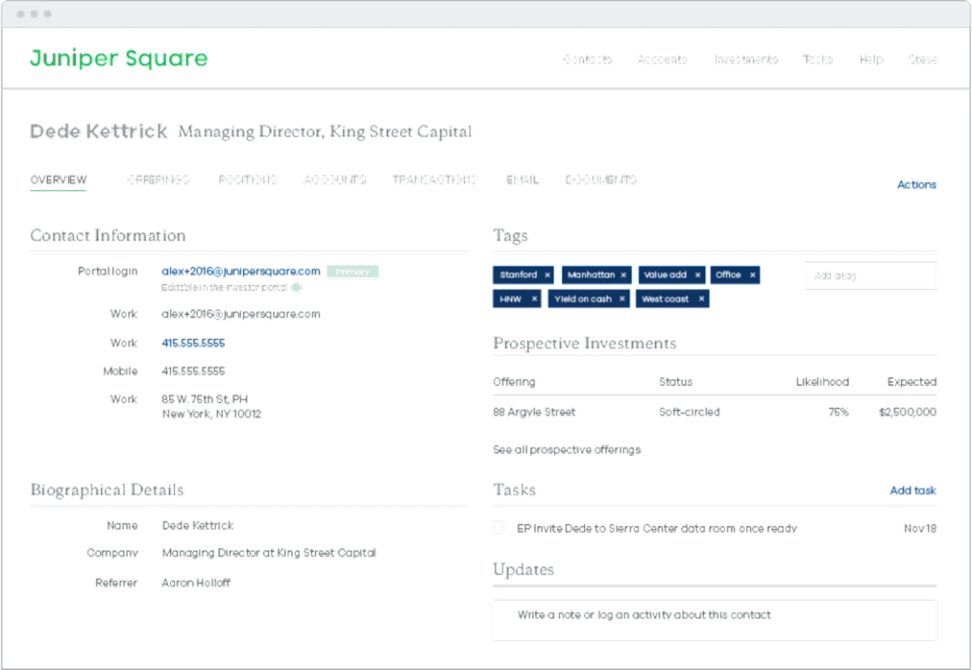This screenshot has width=972, height=670.
Task: Remove the Yield on cash tag
Action: point(622,299)
